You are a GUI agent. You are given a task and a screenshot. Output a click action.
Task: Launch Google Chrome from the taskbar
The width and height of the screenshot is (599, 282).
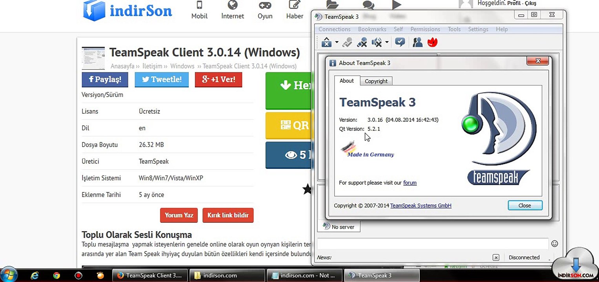point(56,275)
